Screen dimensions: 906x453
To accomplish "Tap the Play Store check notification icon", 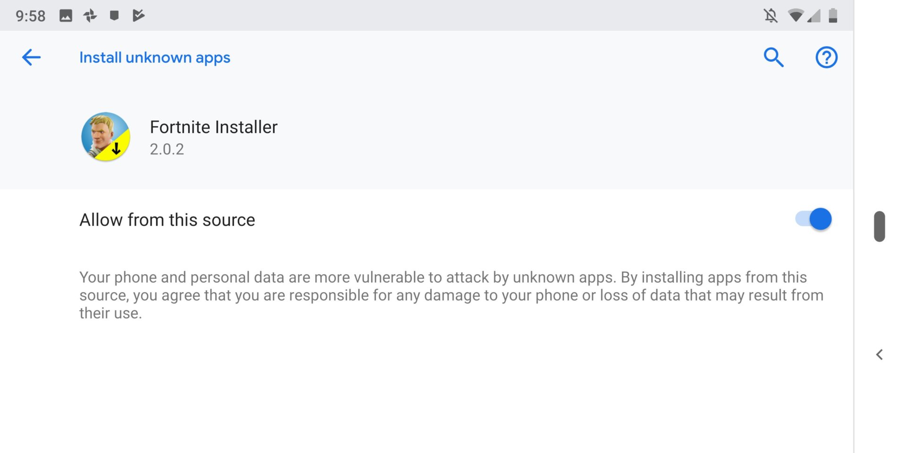I will 138,16.
